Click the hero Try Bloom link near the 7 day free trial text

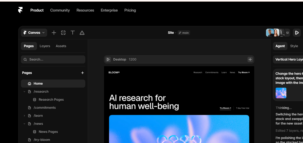click(225, 108)
